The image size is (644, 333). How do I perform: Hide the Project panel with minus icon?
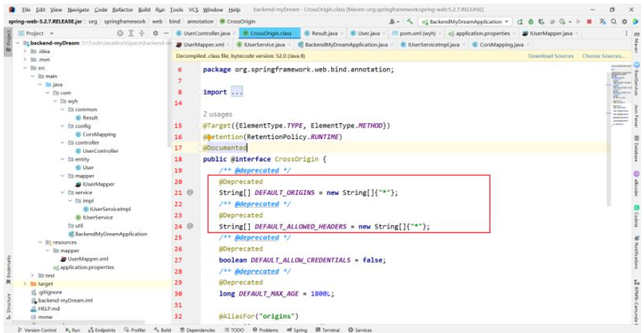(x=167, y=33)
